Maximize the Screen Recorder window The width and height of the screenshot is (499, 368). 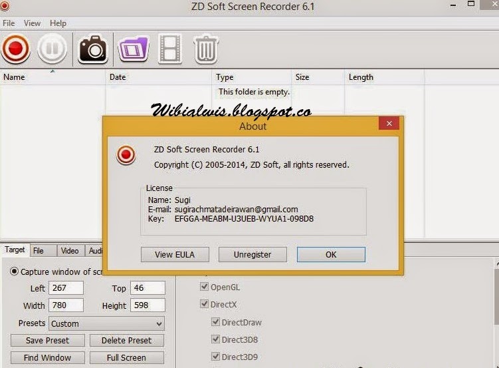pos(471,4)
